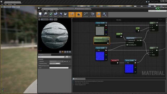Toggle Live Nodes in the toolbar
This screenshot has width=167, height=94.
pyautogui.click(x=86, y=15)
